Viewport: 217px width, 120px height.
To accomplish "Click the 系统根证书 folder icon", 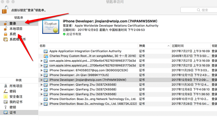I will (6, 39).
